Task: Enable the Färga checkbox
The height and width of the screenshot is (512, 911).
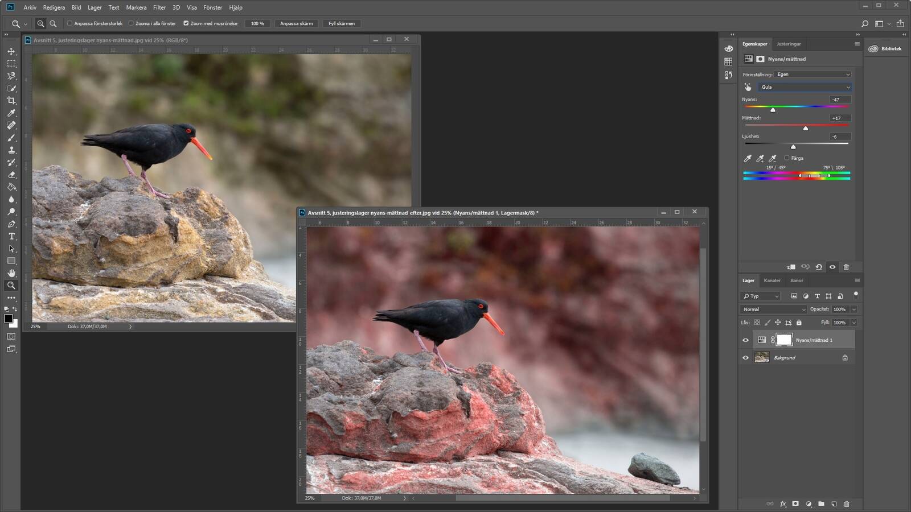Action: [787, 158]
